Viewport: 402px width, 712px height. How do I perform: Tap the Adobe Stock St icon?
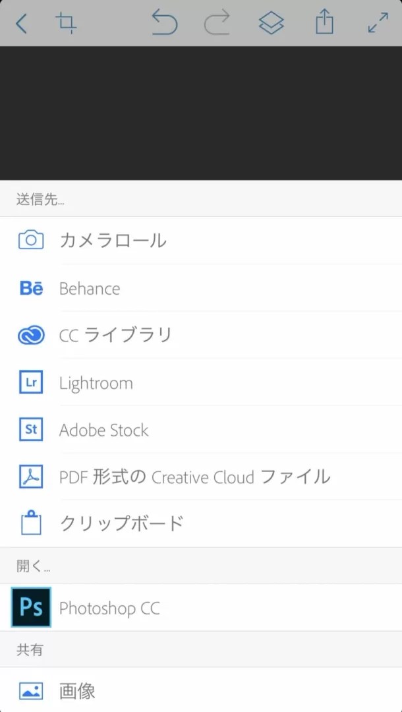pos(30,430)
